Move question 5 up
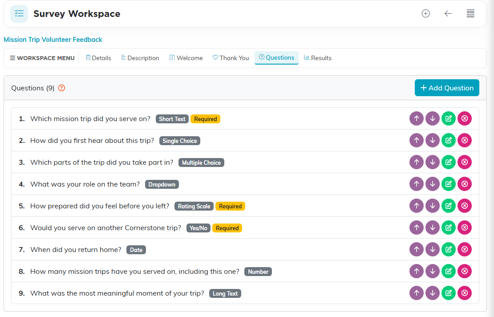The image size is (494, 317). [x=417, y=206]
